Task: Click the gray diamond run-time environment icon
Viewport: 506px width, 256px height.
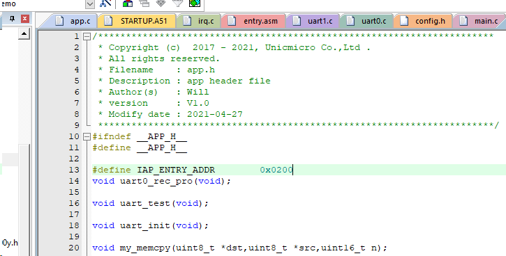Action: point(161,3)
